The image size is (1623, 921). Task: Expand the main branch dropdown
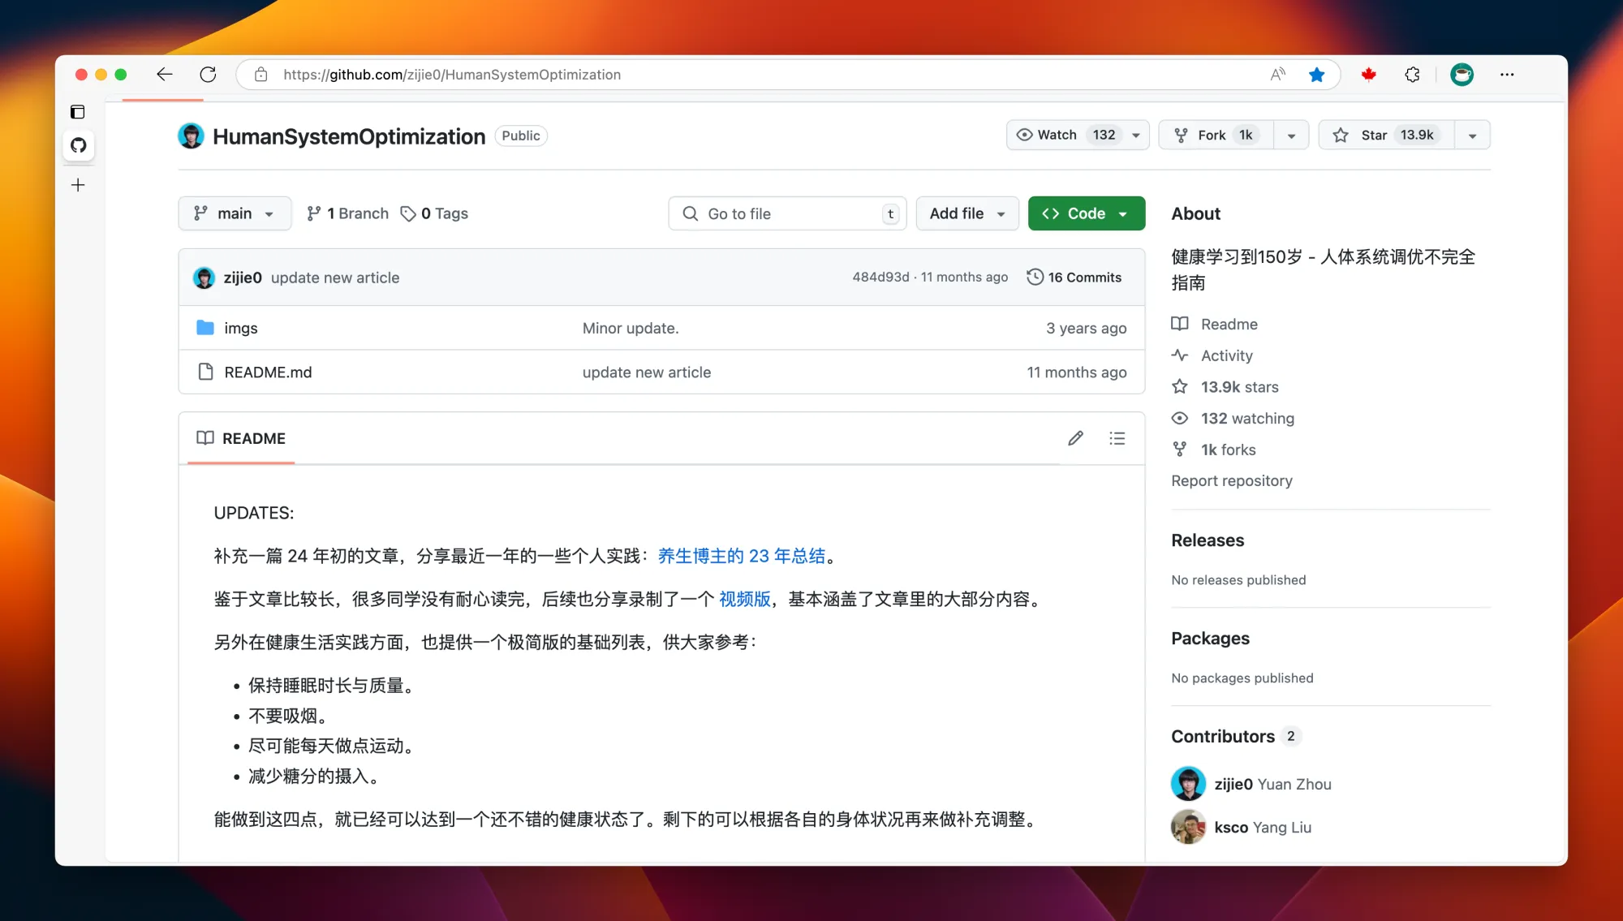pyautogui.click(x=234, y=213)
